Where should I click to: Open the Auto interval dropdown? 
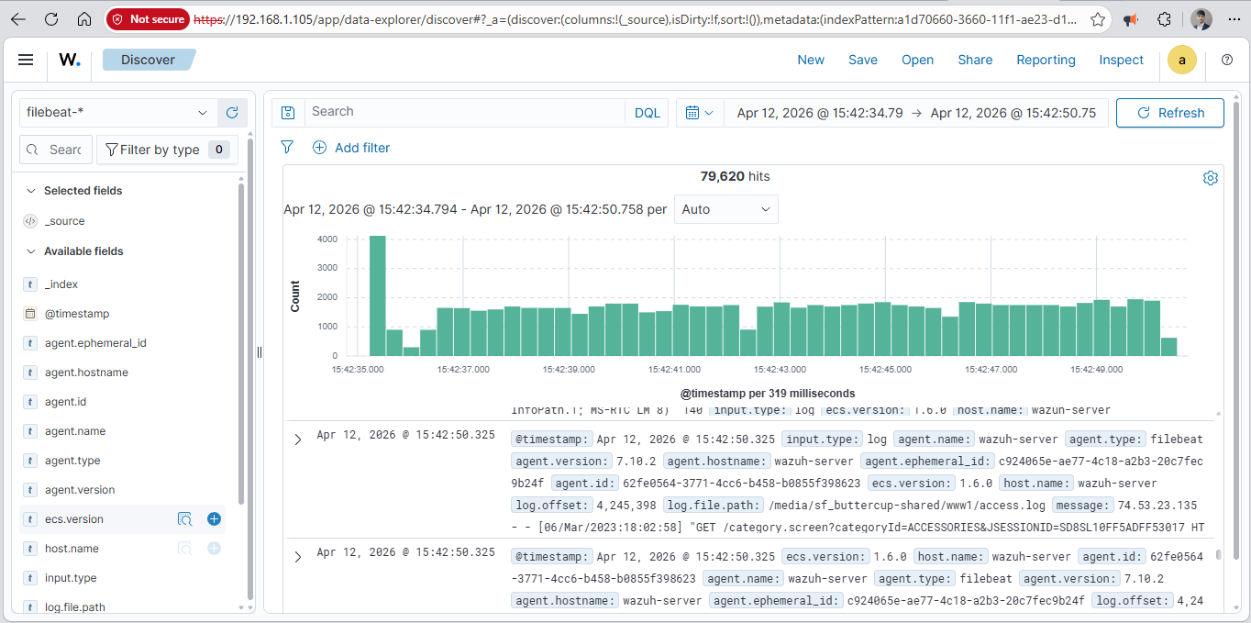tap(725, 209)
